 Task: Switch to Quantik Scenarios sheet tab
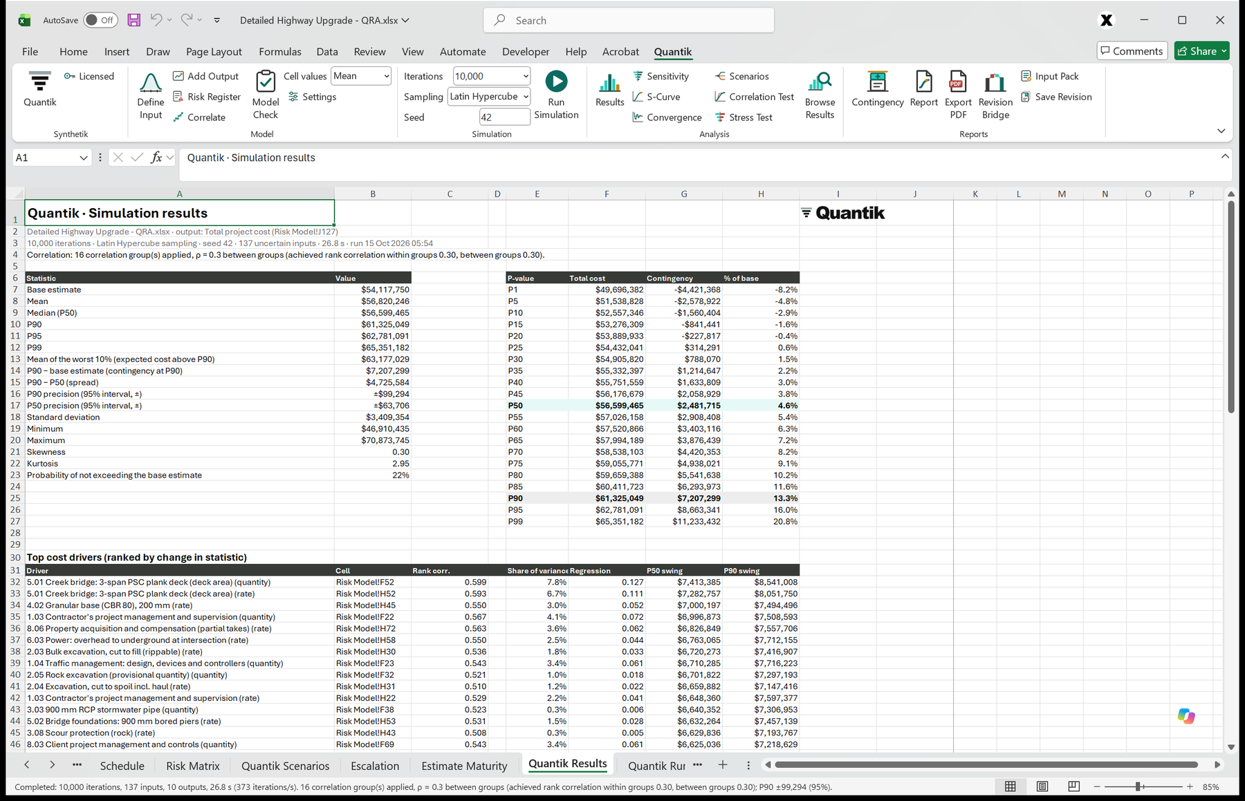tap(285, 766)
